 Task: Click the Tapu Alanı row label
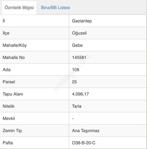point(13,94)
